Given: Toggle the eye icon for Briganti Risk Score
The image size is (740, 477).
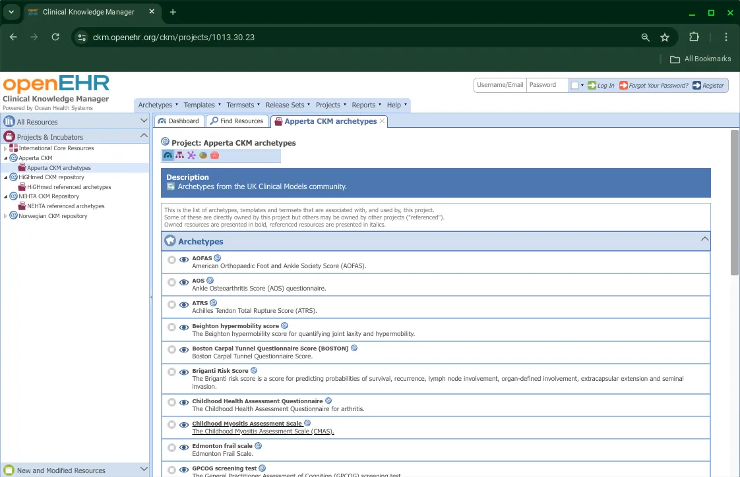Looking at the screenshot, I should 184,372.
